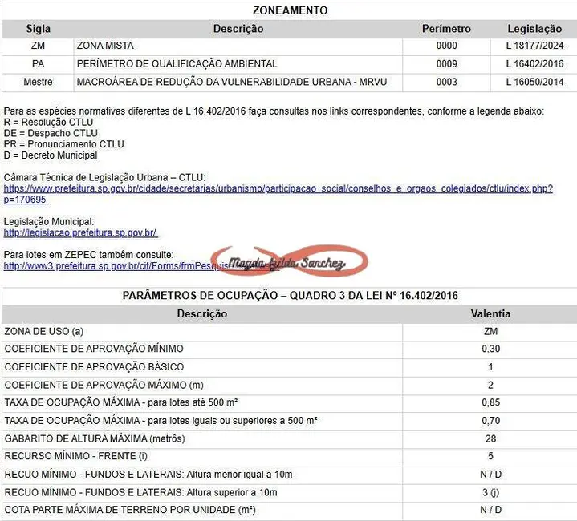Select the PARÂMETROS DE OCUPAÇÃO table title
This screenshot has width=577, height=521.
point(290,296)
